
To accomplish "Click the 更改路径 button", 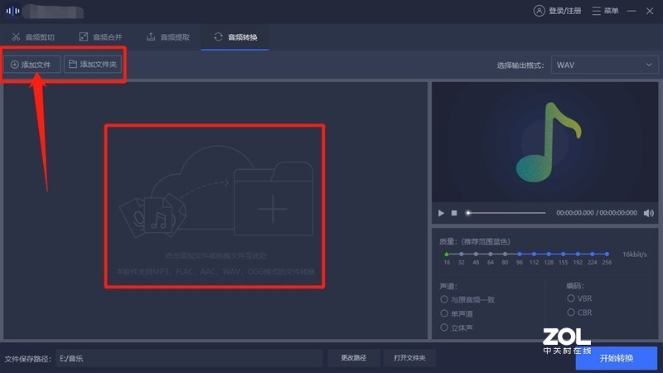I will point(354,358).
